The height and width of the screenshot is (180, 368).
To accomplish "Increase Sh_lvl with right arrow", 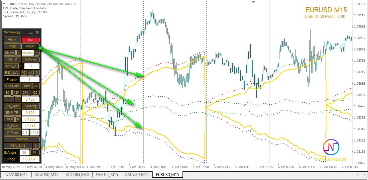I will [x=37, y=53].
